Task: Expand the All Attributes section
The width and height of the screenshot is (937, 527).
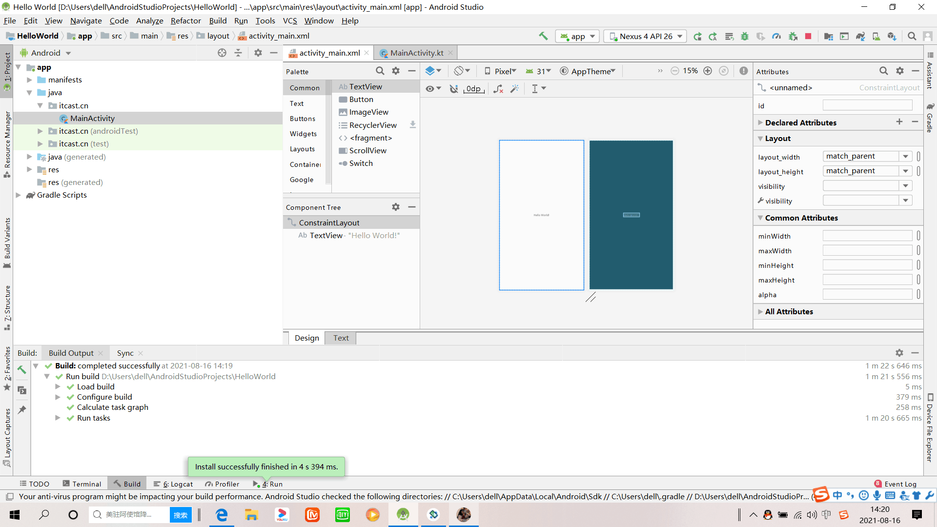Action: (789, 311)
